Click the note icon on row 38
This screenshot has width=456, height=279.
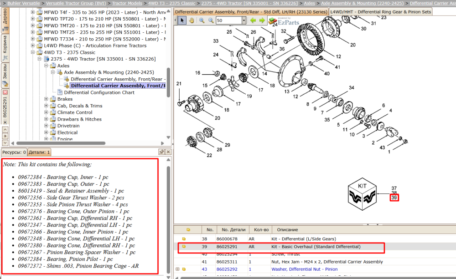click(x=184, y=238)
